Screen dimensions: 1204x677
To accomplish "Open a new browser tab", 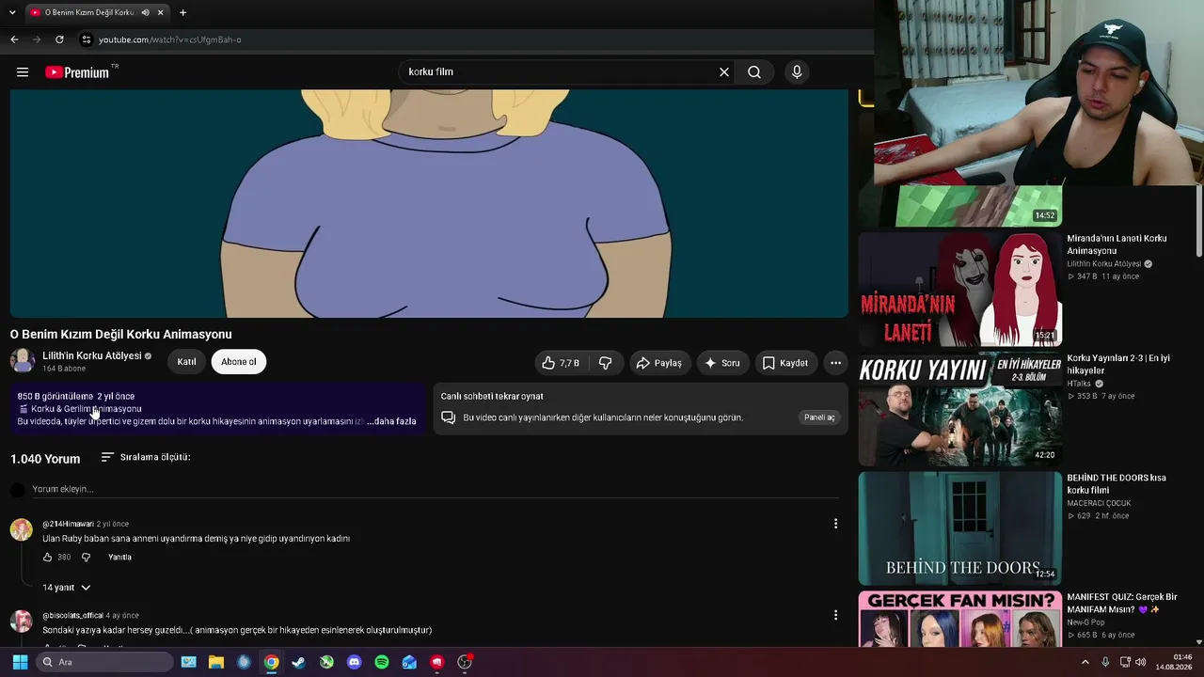I will (x=182, y=12).
